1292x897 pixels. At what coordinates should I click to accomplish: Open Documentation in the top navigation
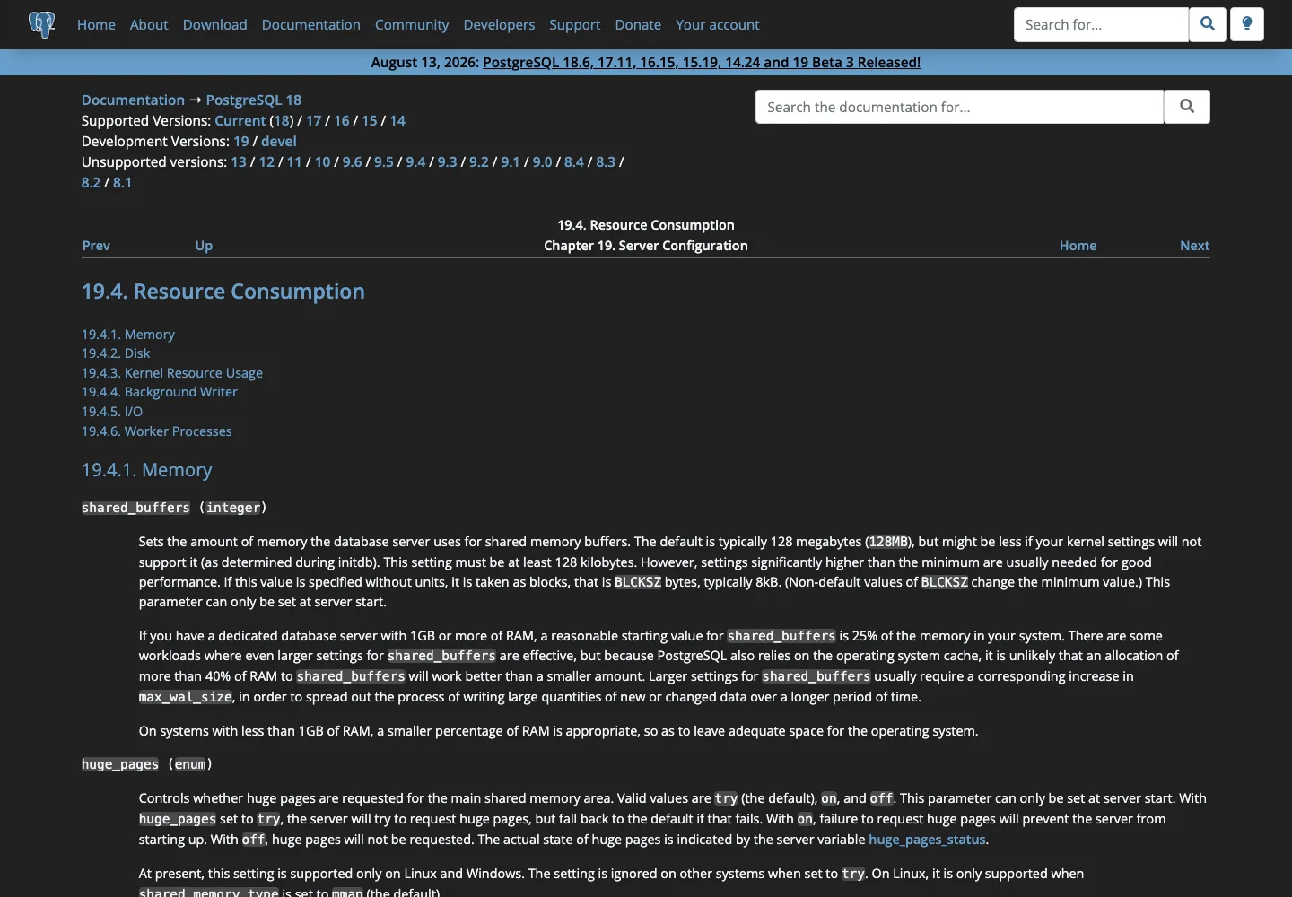coord(311,24)
